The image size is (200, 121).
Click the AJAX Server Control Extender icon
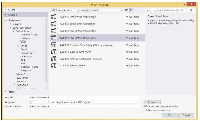tap(53, 59)
